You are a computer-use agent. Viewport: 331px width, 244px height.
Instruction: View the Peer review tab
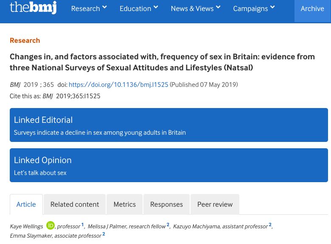(x=215, y=204)
